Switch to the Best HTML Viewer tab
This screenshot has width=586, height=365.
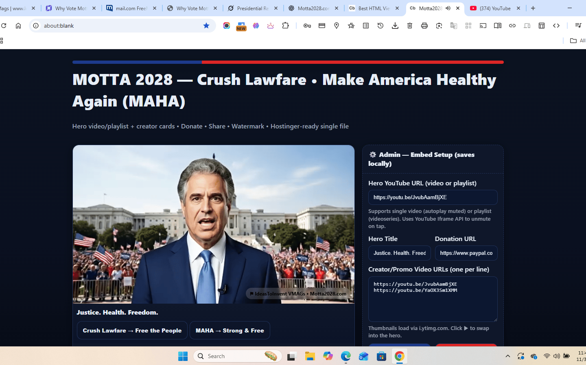coord(374,8)
